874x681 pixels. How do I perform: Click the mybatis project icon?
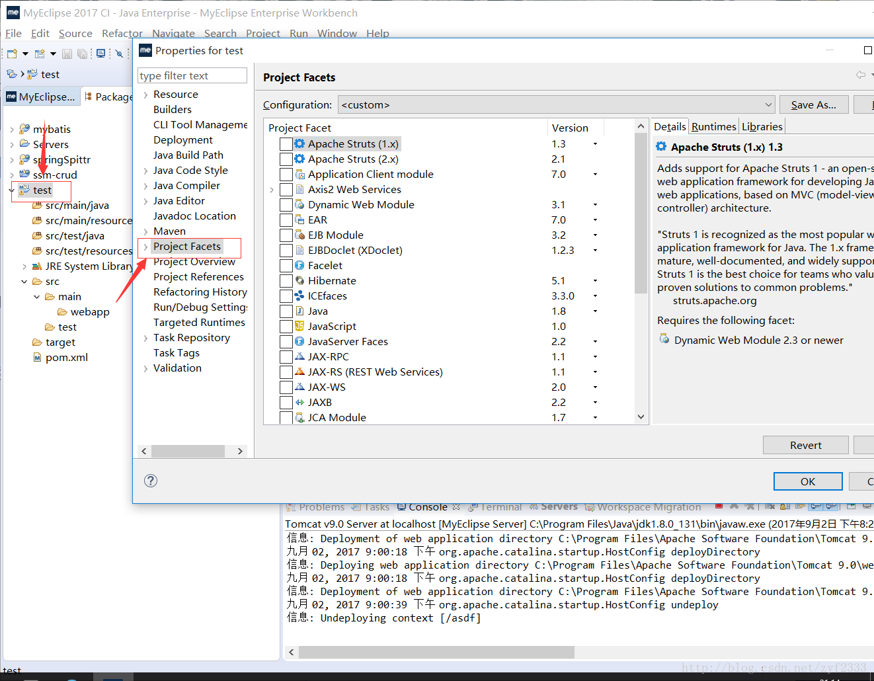coord(24,129)
